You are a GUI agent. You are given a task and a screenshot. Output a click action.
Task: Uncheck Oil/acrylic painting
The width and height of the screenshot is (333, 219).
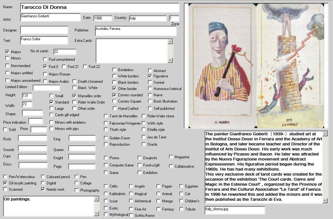pyautogui.click(x=5, y=183)
